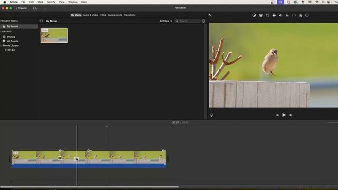Open the Apple menu
The width and height of the screenshot is (338, 190).
pyautogui.click(x=5, y=2)
